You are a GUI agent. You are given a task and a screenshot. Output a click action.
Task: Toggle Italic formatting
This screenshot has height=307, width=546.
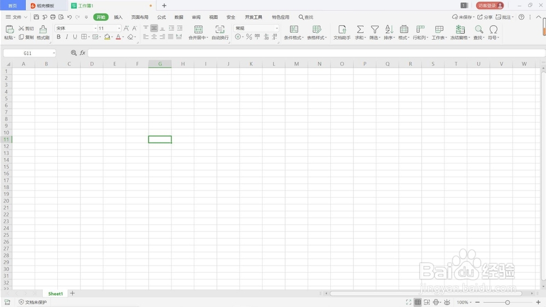click(67, 37)
